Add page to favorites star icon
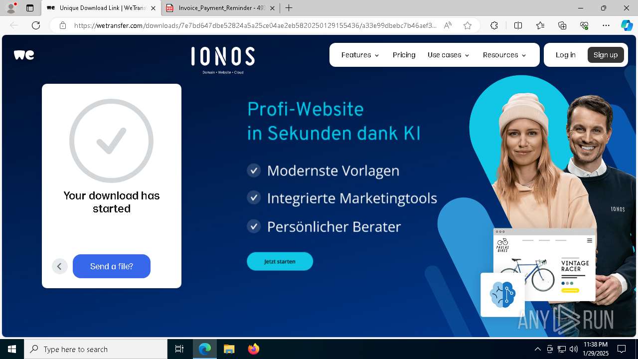The image size is (638, 359). click(468, 25)
